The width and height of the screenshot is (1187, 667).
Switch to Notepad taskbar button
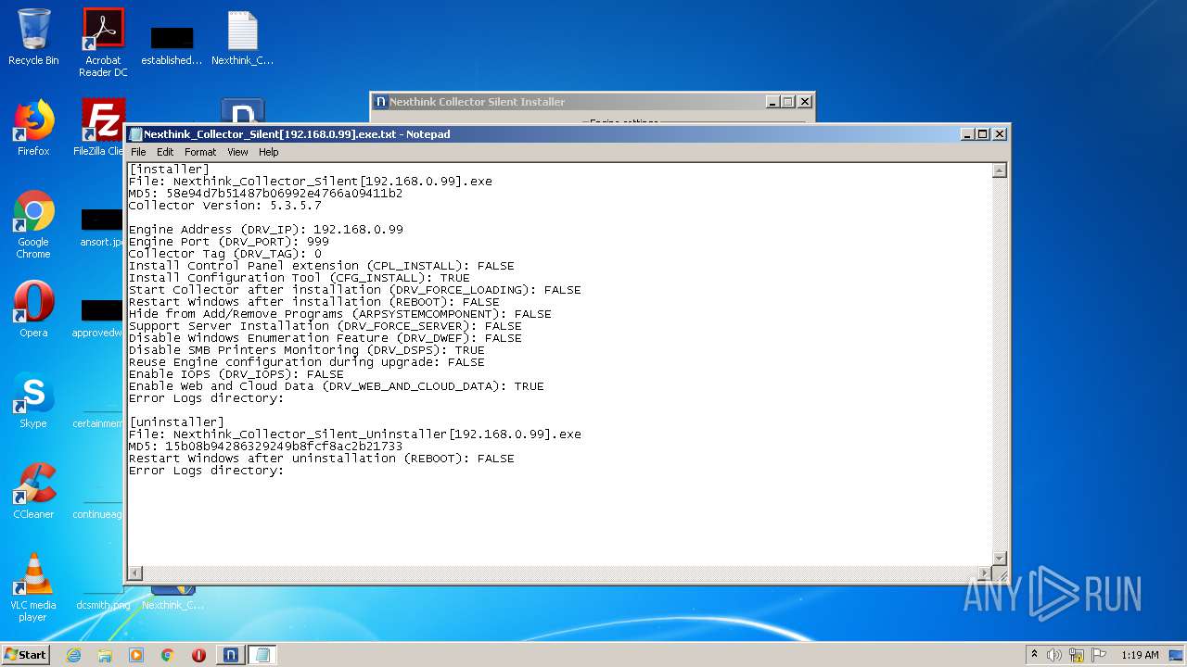[x=262, y=655]
